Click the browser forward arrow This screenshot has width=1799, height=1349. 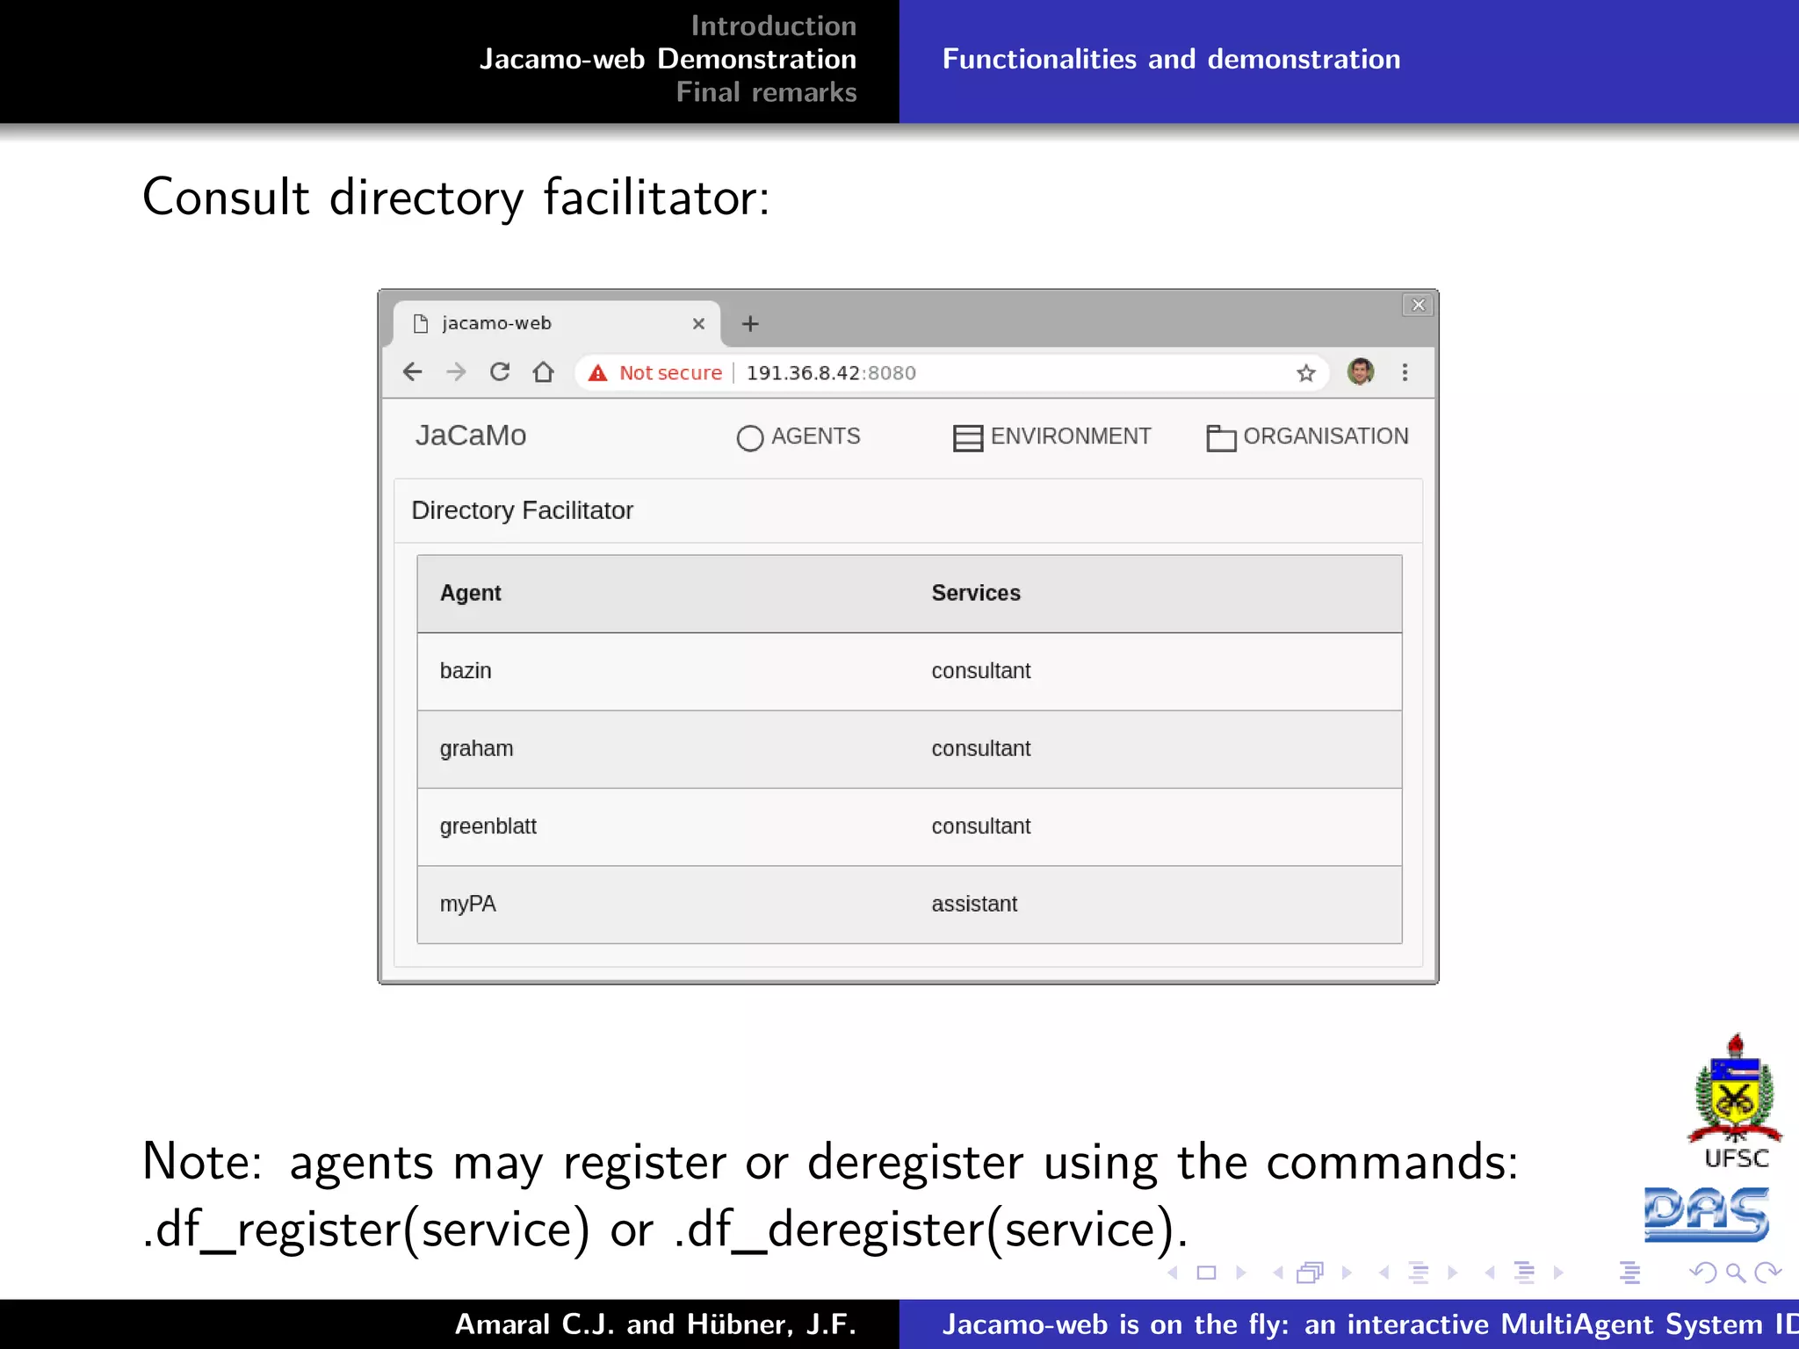(x=456, y=372)
